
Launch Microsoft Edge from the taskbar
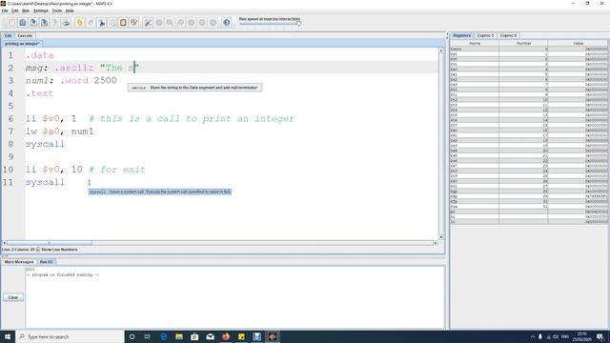(x=164, y=336)
